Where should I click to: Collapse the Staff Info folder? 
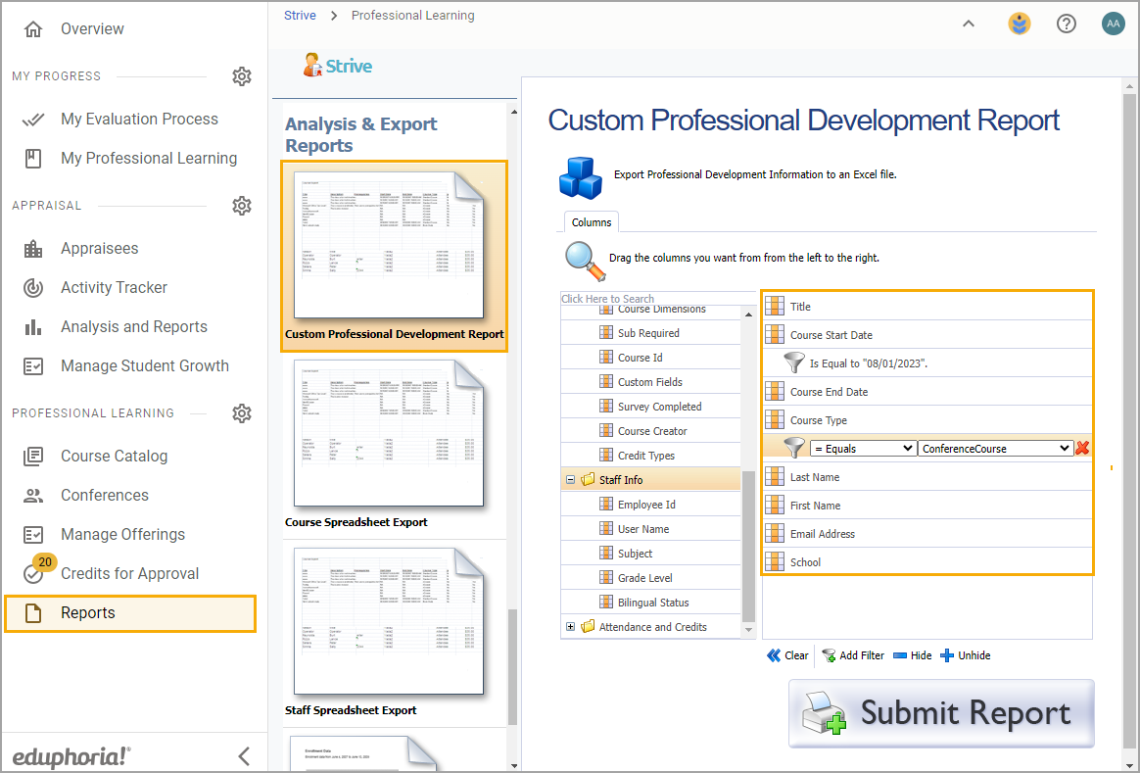point(571,480)
